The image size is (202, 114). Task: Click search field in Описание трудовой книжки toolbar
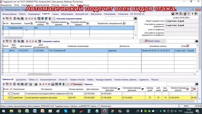[x=119, y=19]
